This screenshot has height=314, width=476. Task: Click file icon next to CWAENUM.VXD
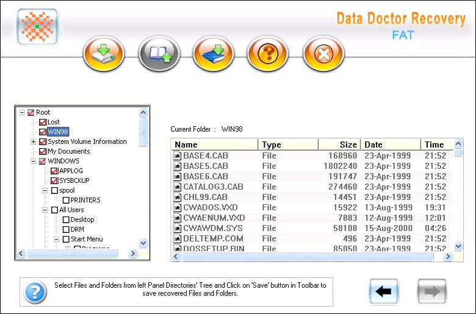178,218
